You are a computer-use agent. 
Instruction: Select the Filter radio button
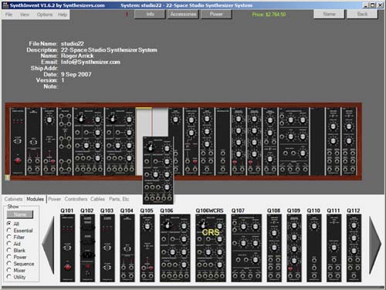pos(9,237)
